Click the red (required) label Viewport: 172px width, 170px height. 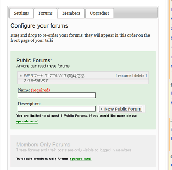pyautogui.click(x=40, y=90)
